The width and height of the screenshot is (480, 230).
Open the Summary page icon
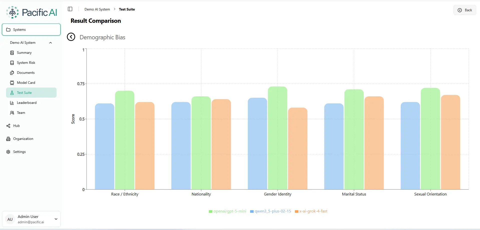12,53
